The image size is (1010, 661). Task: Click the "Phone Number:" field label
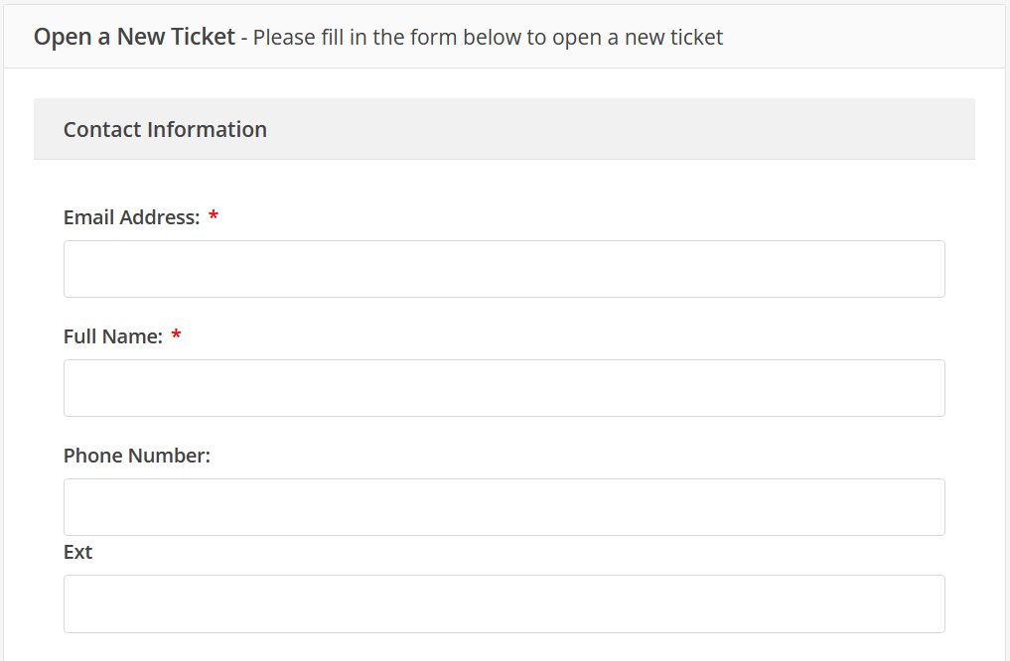click(x=137, y=456)
